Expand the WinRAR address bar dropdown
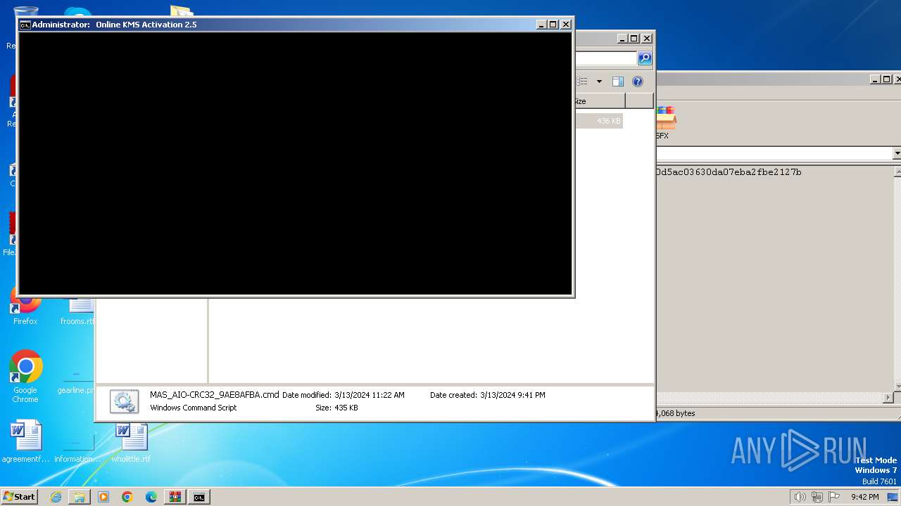Image resolution: width=901 pixels, height=506 pixels. [897, 153]
